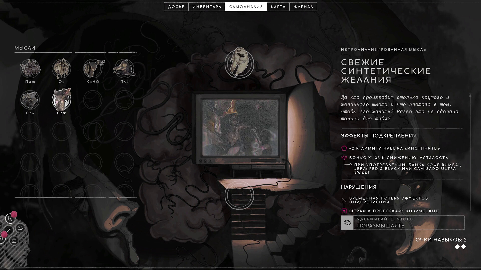Click the empty thought slot right of «Ссж»
Viewport: 481px width, 270px height.
pos(93,100)
